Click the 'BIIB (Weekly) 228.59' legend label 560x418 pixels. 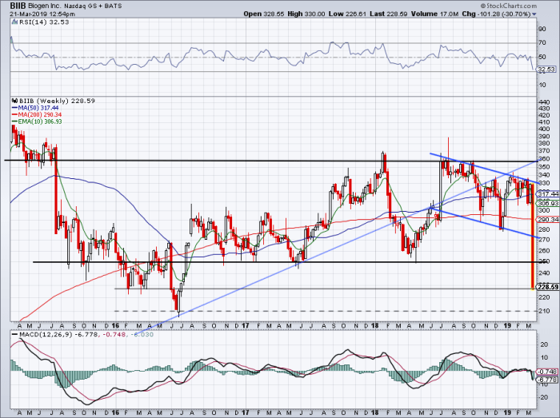(57, 101)
